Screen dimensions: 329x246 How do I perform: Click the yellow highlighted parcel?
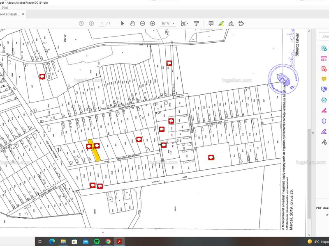94,150
